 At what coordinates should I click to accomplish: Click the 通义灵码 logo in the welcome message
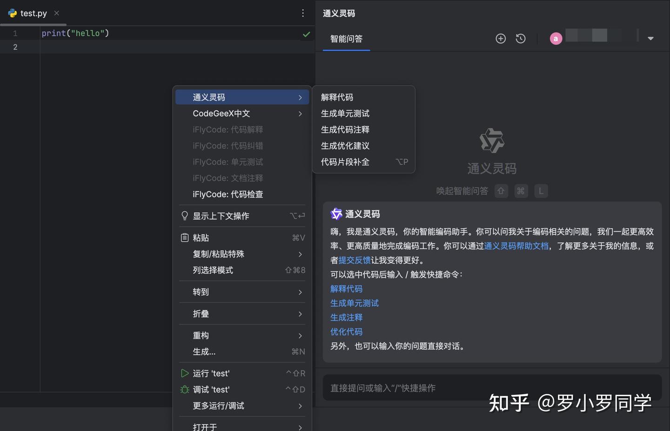(336, 214)
